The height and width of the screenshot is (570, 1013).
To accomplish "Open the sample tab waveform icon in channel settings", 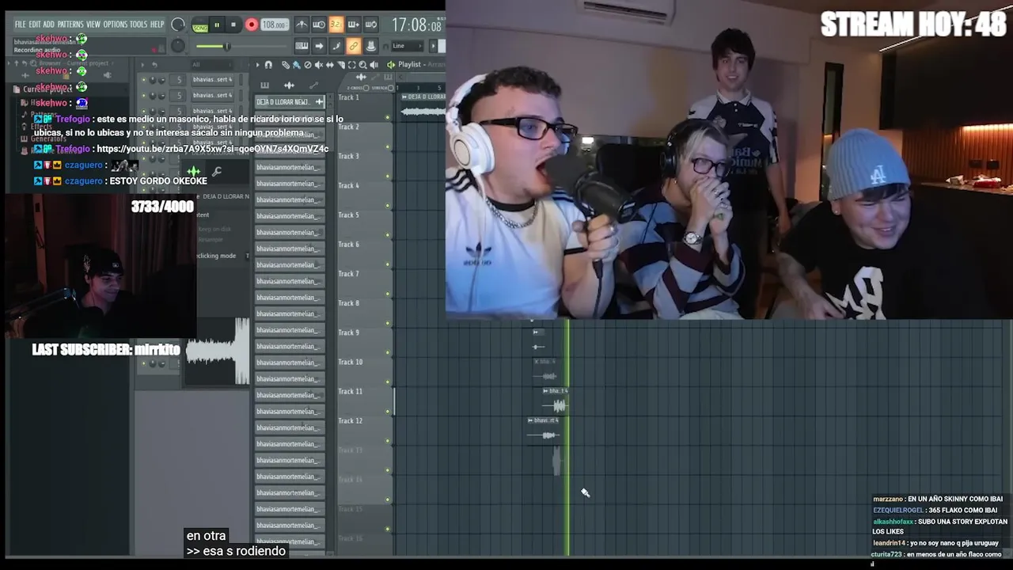I will coord(193,171).
